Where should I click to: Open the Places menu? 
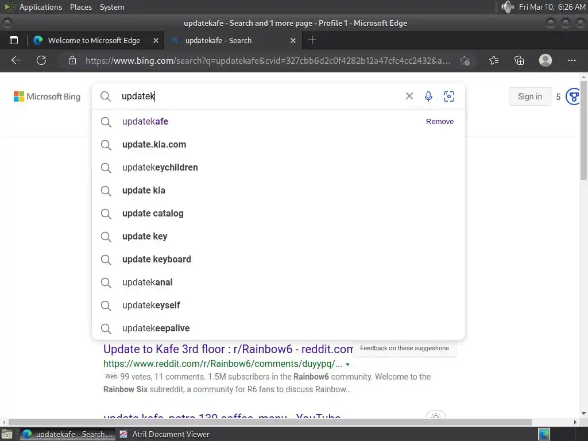click(80, 7)
